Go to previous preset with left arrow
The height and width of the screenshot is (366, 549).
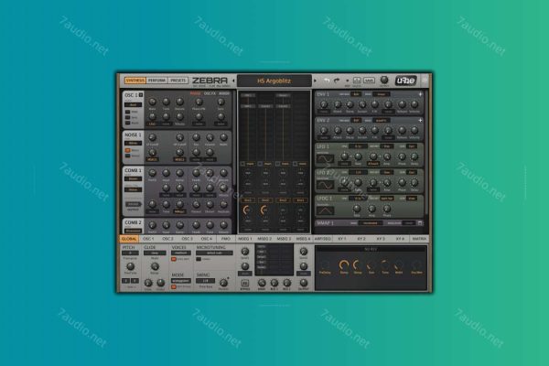click(x=233, y=81)
